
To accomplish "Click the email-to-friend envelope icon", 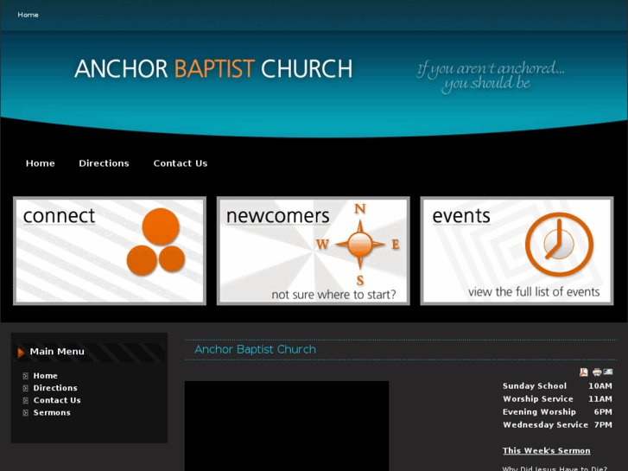I will click(608, 372).
